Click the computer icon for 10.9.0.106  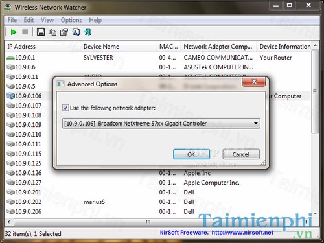coord(10,96)
